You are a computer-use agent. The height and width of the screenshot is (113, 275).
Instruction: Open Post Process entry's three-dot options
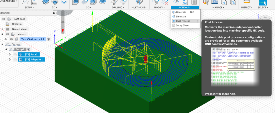[x=197, y=21]
